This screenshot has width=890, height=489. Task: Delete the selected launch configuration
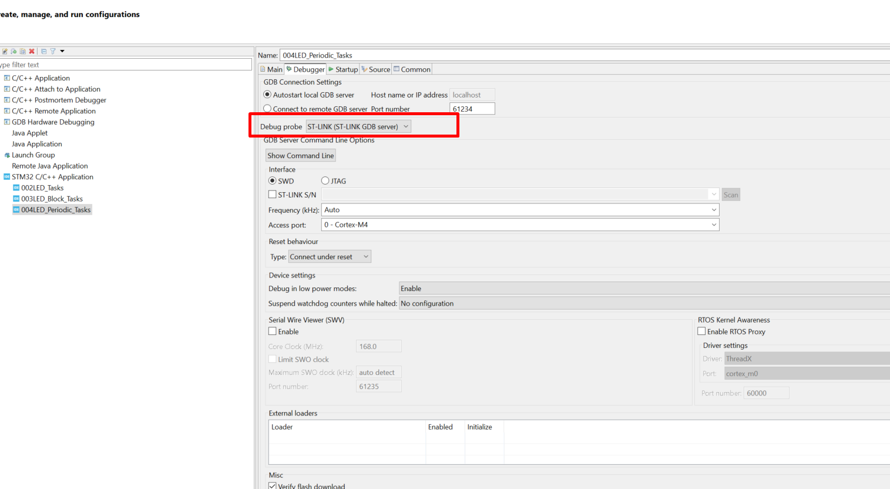[x=32, y=51]
